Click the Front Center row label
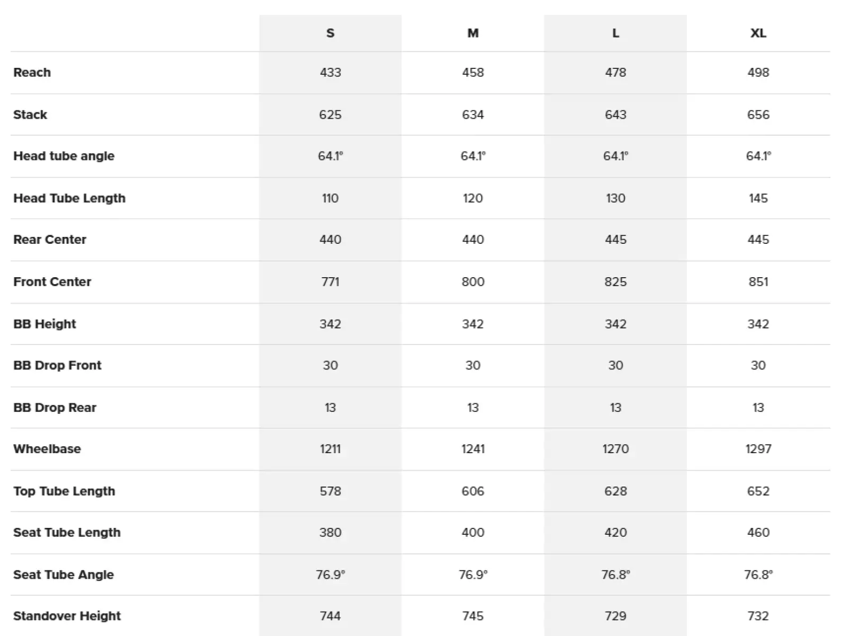The width and height of the screenshot is (848, 636). [52, 281]
